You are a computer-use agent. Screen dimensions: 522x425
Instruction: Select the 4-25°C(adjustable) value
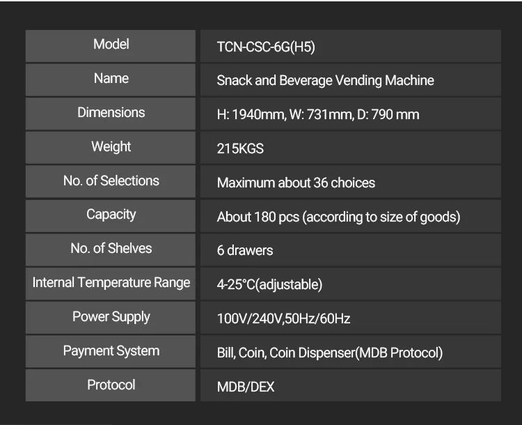(x=269, y=285)
